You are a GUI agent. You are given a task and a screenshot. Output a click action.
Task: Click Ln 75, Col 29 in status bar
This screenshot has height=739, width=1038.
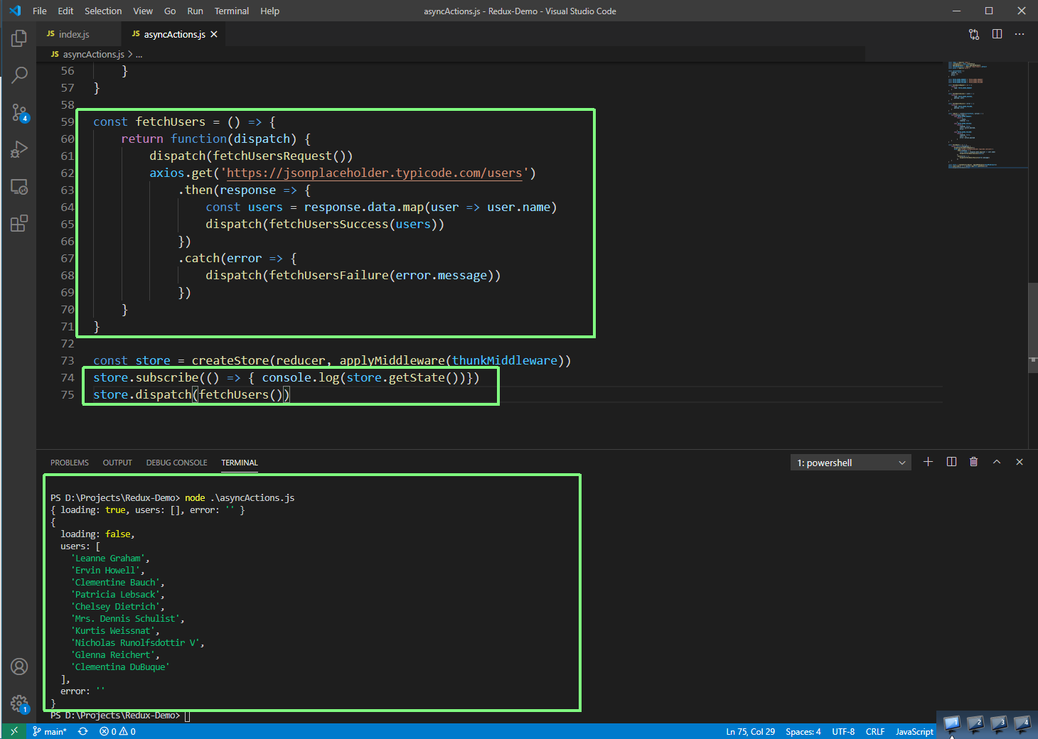pyautogui.click(x=750, y=731)
